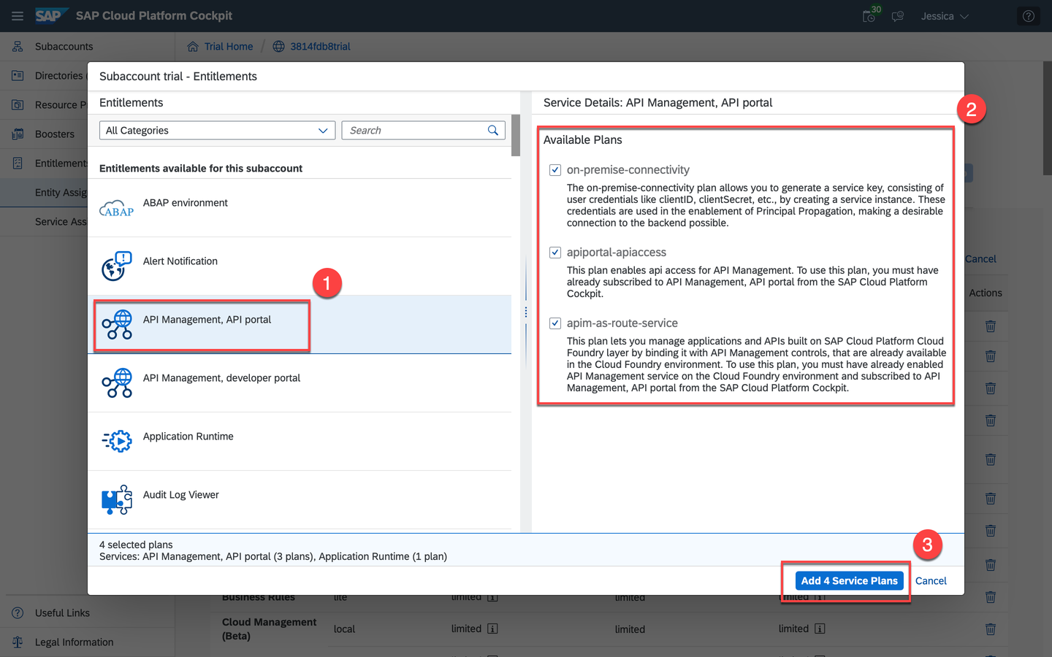Open the All Categories dropdown
This screenshot has height=657, width=1052.
click(x=217, y=130)
